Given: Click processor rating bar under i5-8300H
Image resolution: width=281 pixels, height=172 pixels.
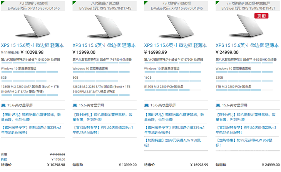Looking at the screenshot, I should pos(30,63).
